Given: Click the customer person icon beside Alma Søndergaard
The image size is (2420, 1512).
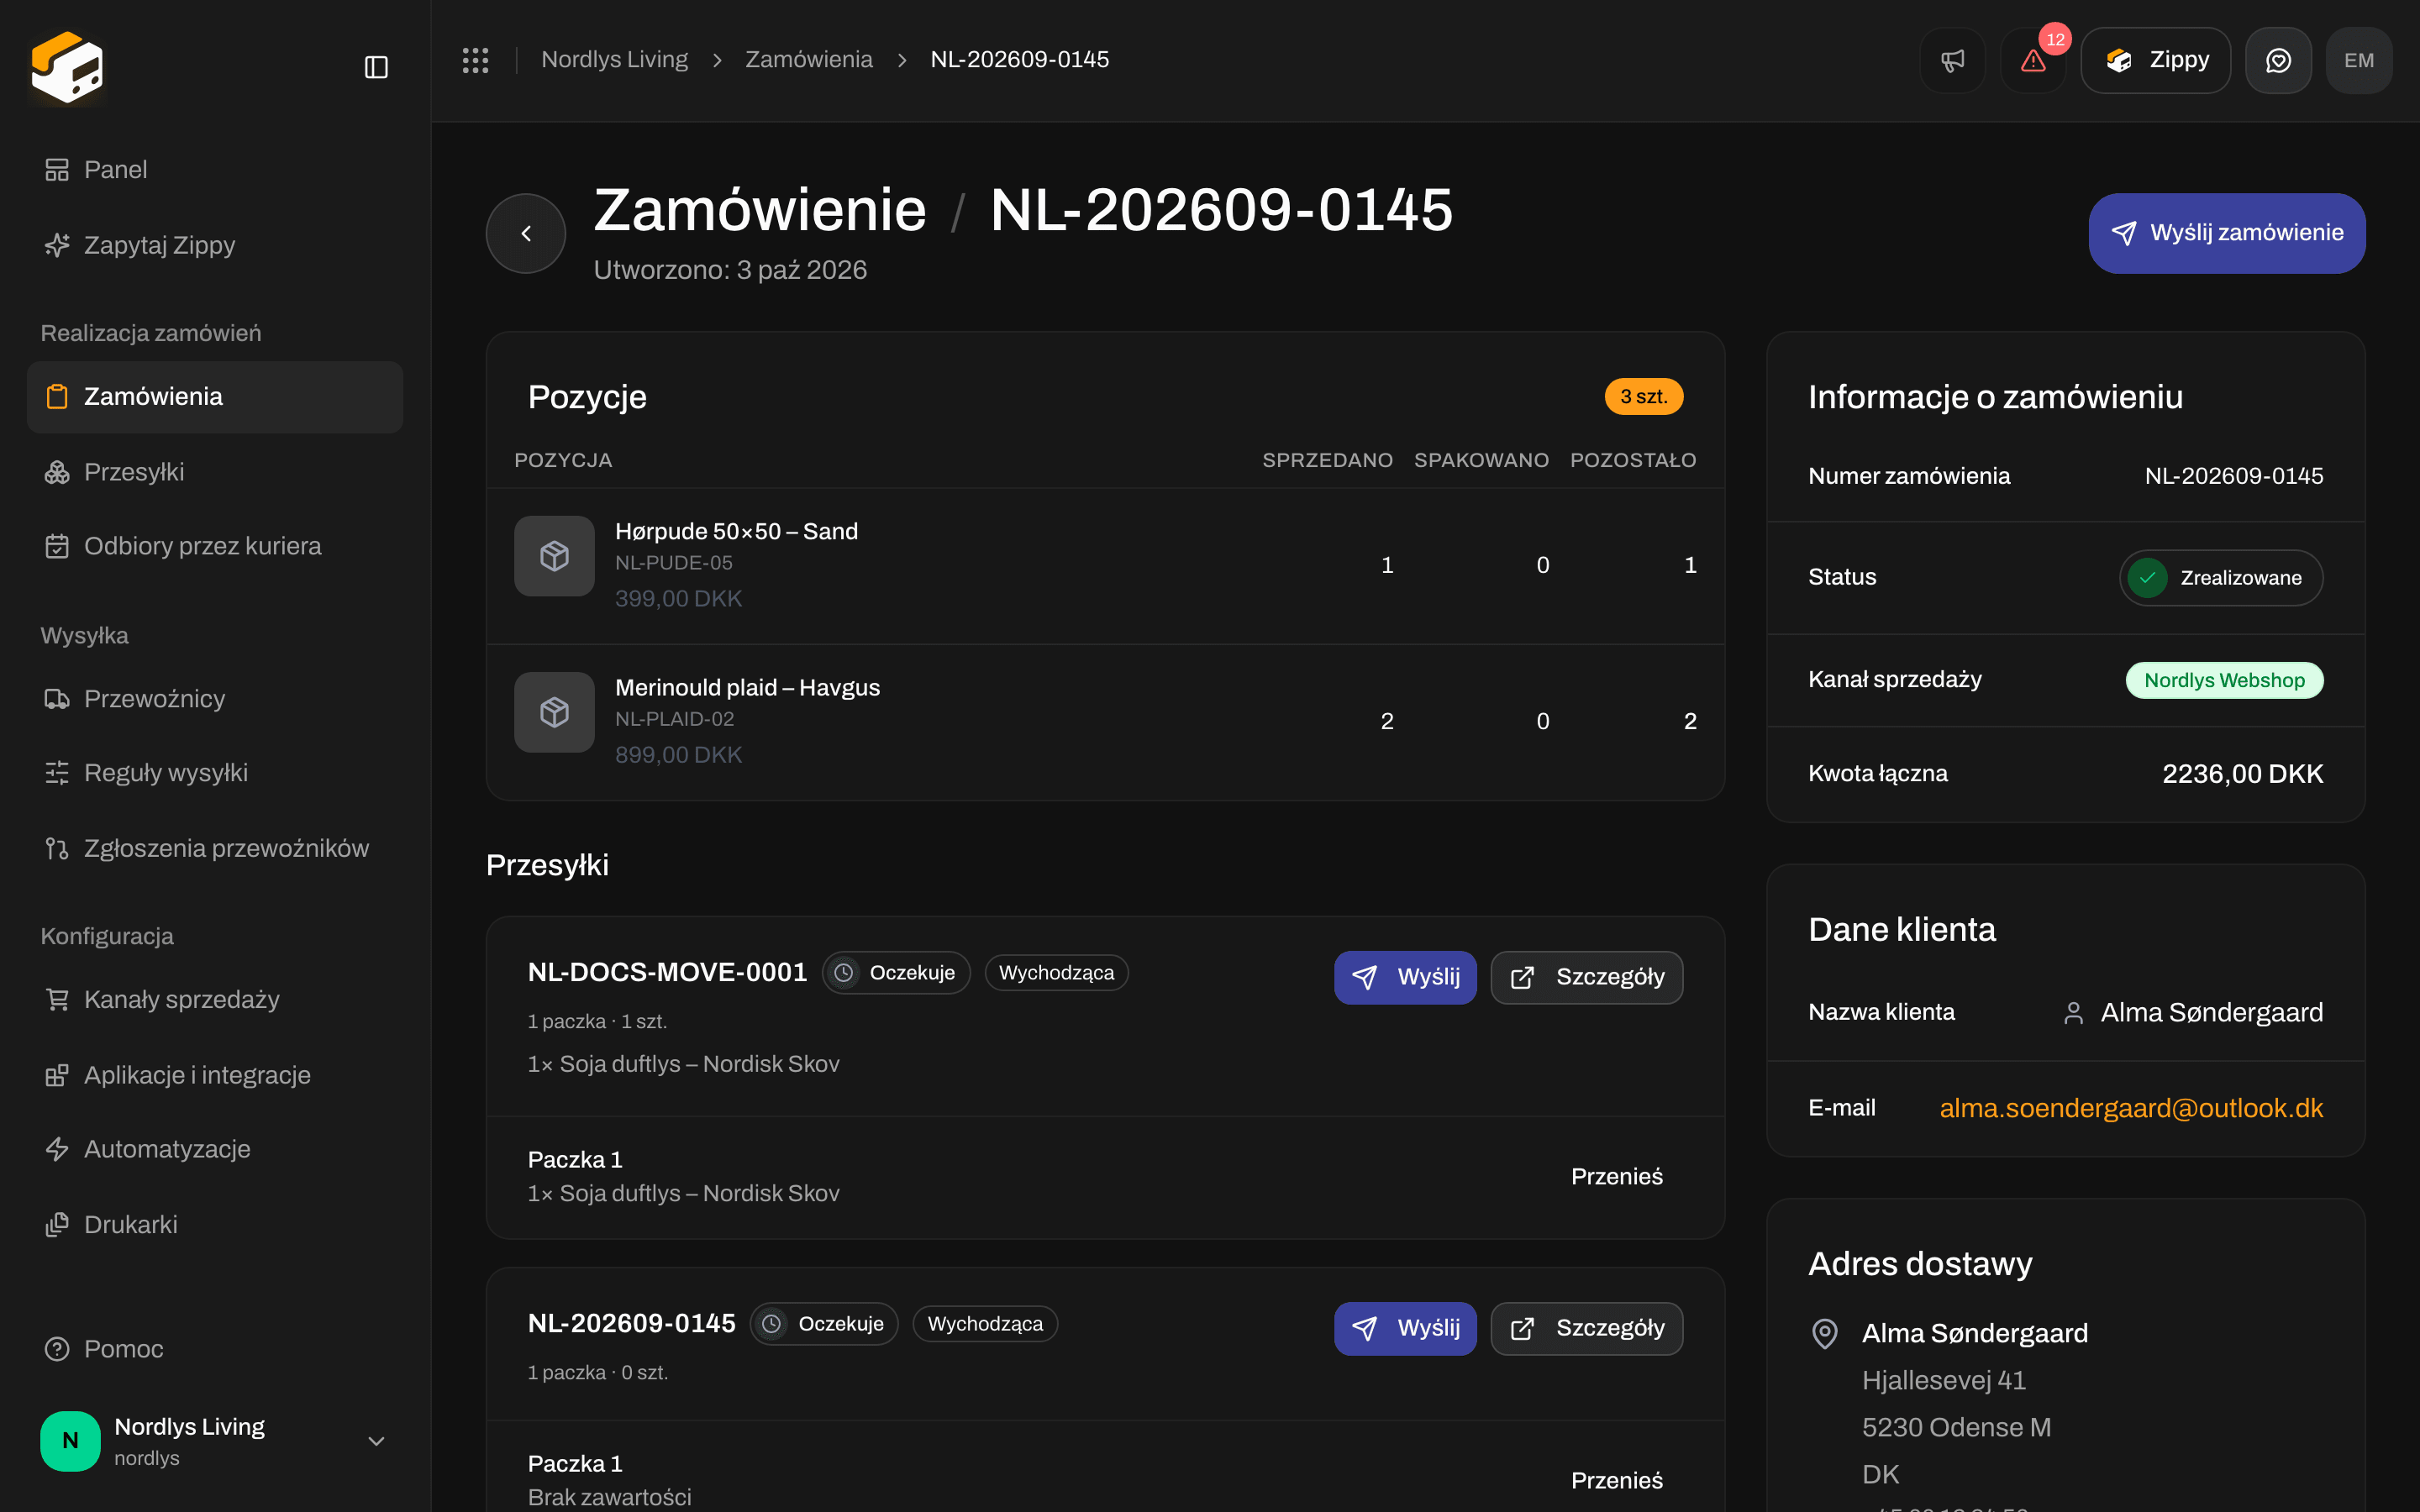Looking at the screenshot, I should pyautogui.click(x=2073, y=1013).
